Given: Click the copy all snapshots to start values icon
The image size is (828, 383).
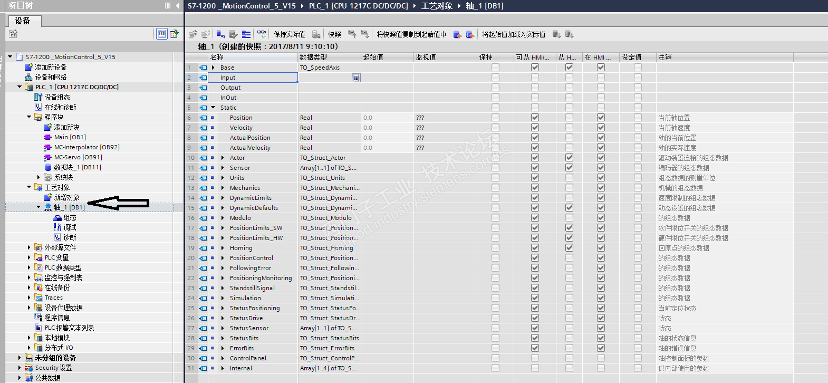Looking at the screenshot, I should point(470,34).
